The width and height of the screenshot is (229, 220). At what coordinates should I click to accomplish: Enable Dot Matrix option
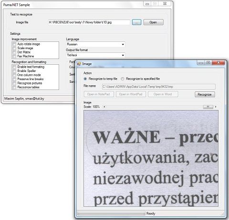pos(14,52)
